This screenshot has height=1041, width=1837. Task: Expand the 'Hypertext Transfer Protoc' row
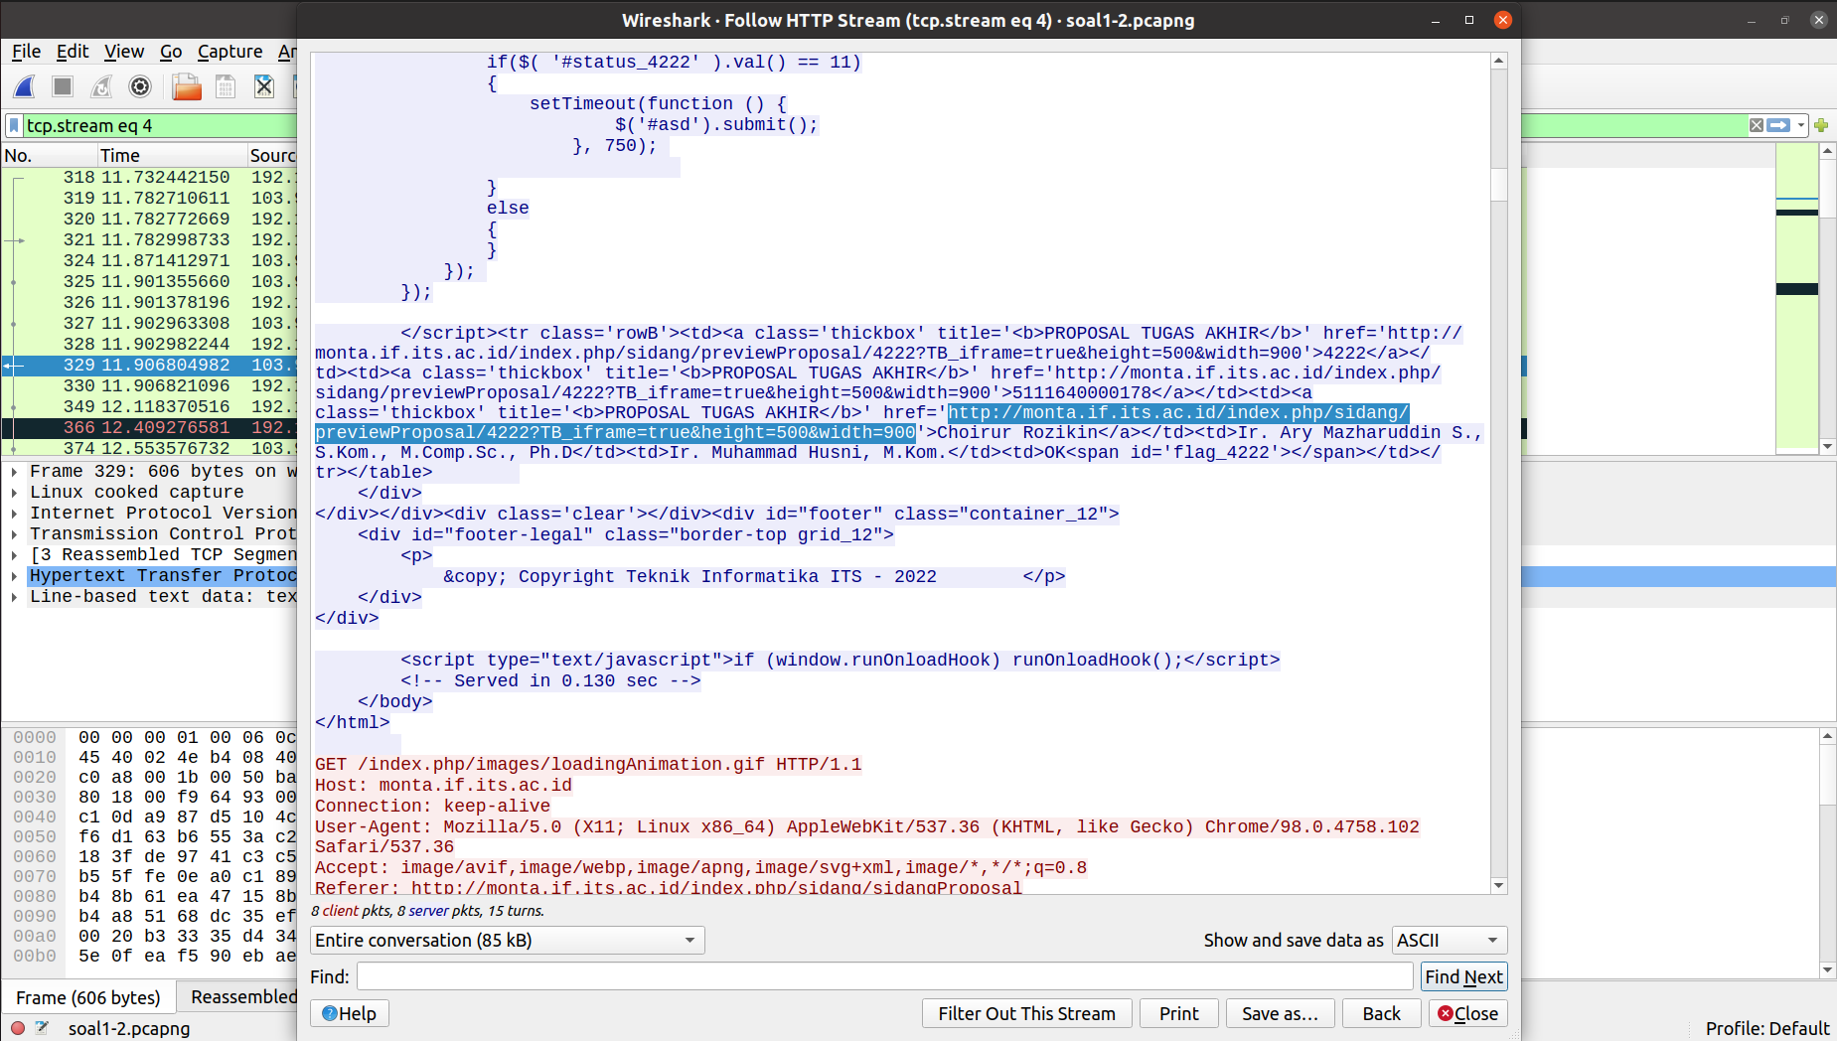pos(14,576)
